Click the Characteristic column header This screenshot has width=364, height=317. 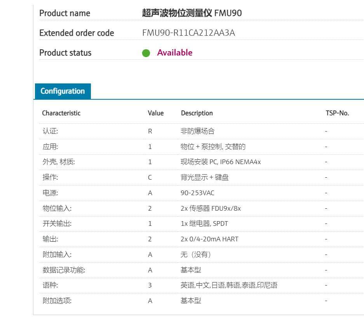(61, 113)
